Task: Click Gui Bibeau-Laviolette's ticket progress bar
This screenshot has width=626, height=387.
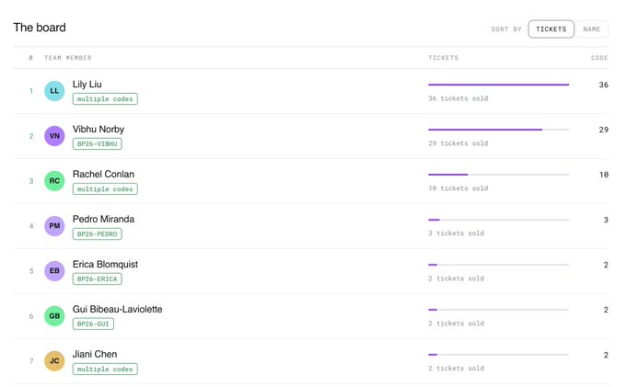Action: pyautogui.click(x=498, y=310)
